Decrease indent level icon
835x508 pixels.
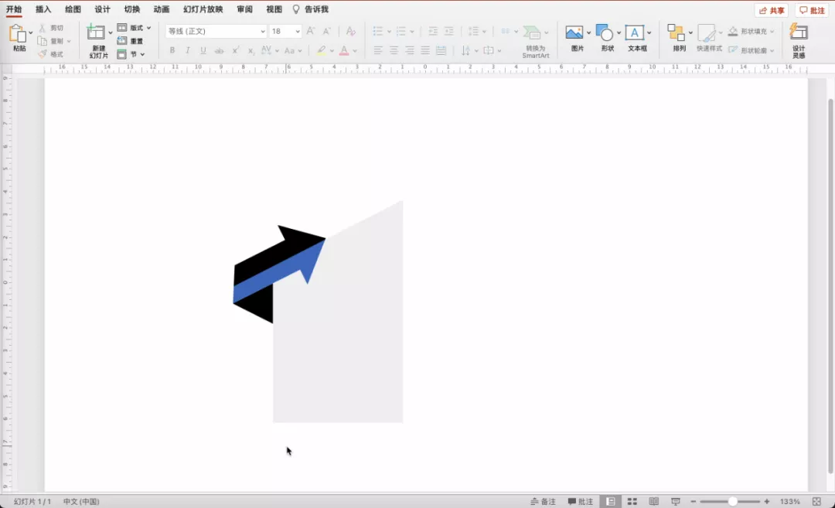pyautogui.click(x=433, y=32)
